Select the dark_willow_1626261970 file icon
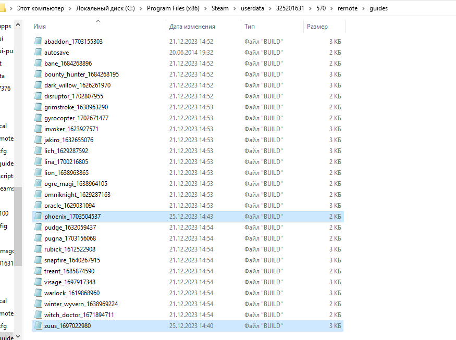456x340 pixels. point(38,85)
